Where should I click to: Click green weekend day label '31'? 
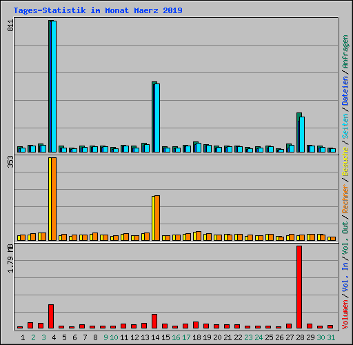pos(331,337)
